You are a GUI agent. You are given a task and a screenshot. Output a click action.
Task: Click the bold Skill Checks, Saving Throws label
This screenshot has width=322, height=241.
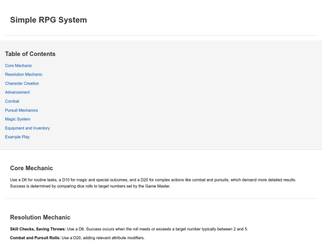tap(38, 229)
